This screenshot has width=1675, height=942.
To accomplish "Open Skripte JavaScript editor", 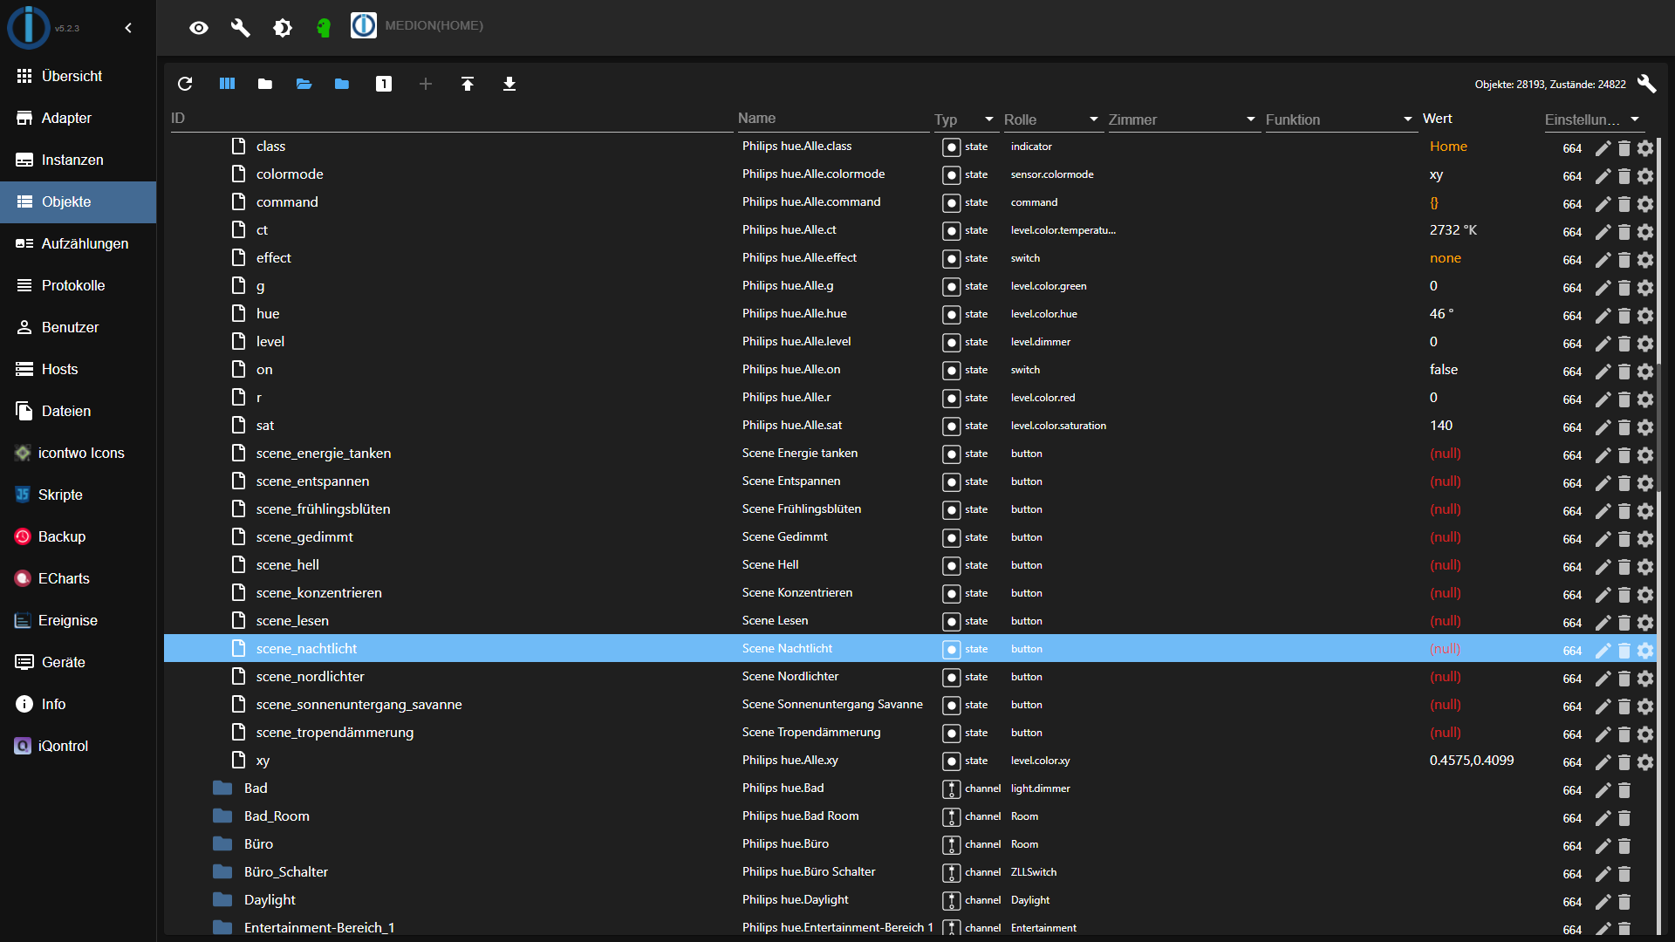I will [78, 495].
